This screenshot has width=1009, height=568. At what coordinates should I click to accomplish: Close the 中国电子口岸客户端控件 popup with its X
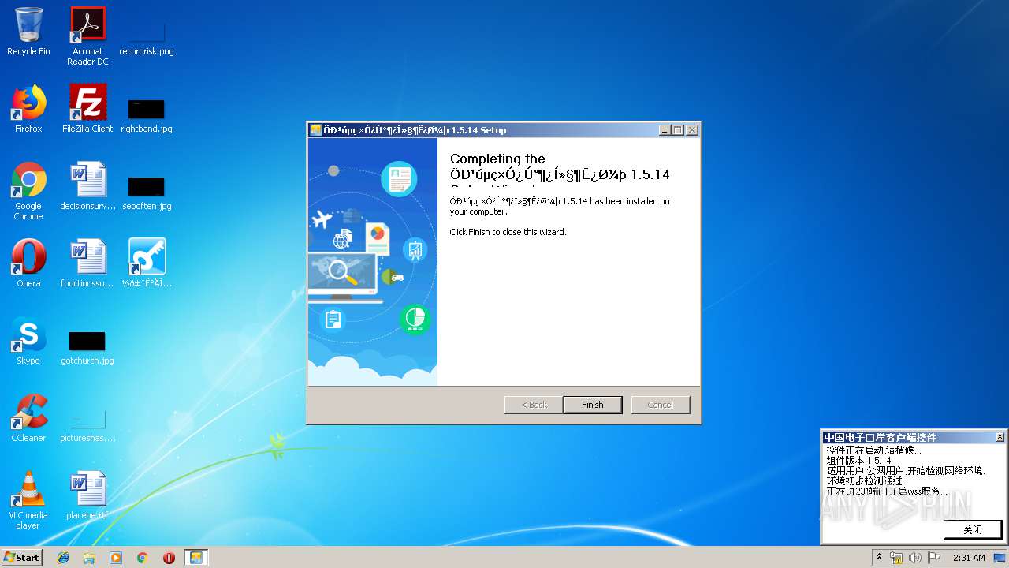(x=1000, y=437)
